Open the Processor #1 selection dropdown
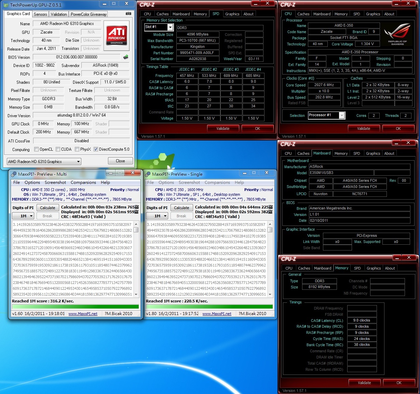420x394 pixels. tap(326, 116)
